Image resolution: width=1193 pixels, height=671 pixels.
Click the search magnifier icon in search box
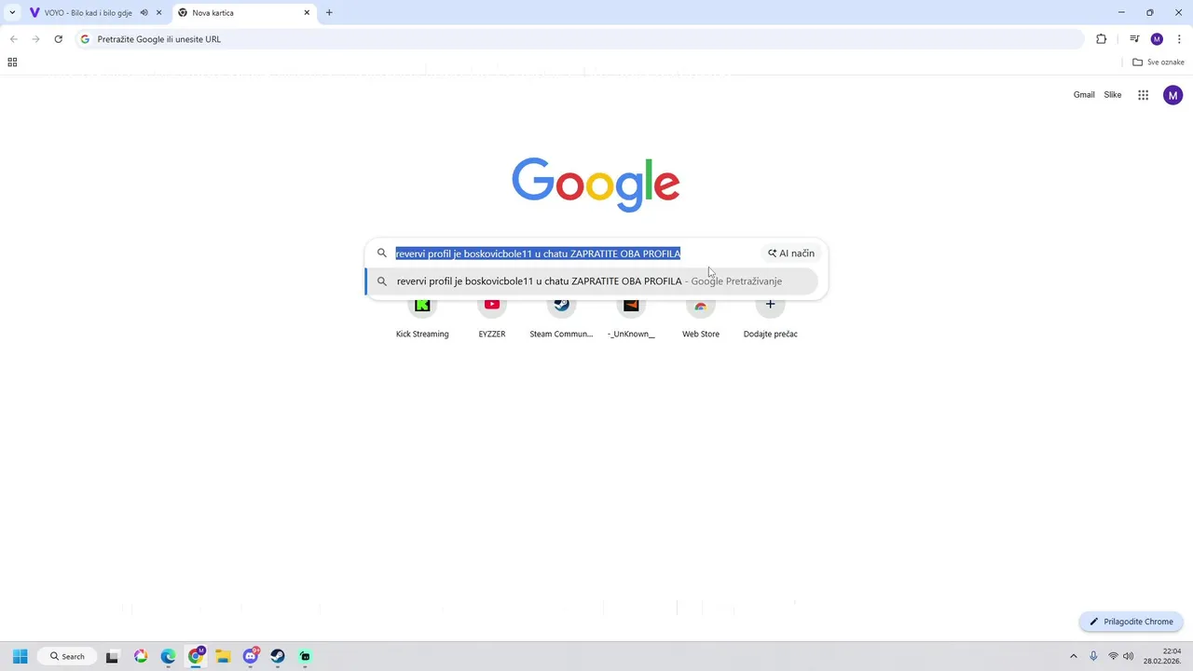(382, 253)
